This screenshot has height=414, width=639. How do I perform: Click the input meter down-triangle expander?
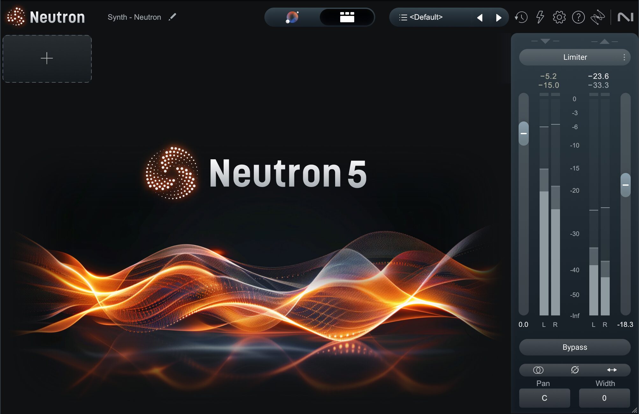(545, 41)
